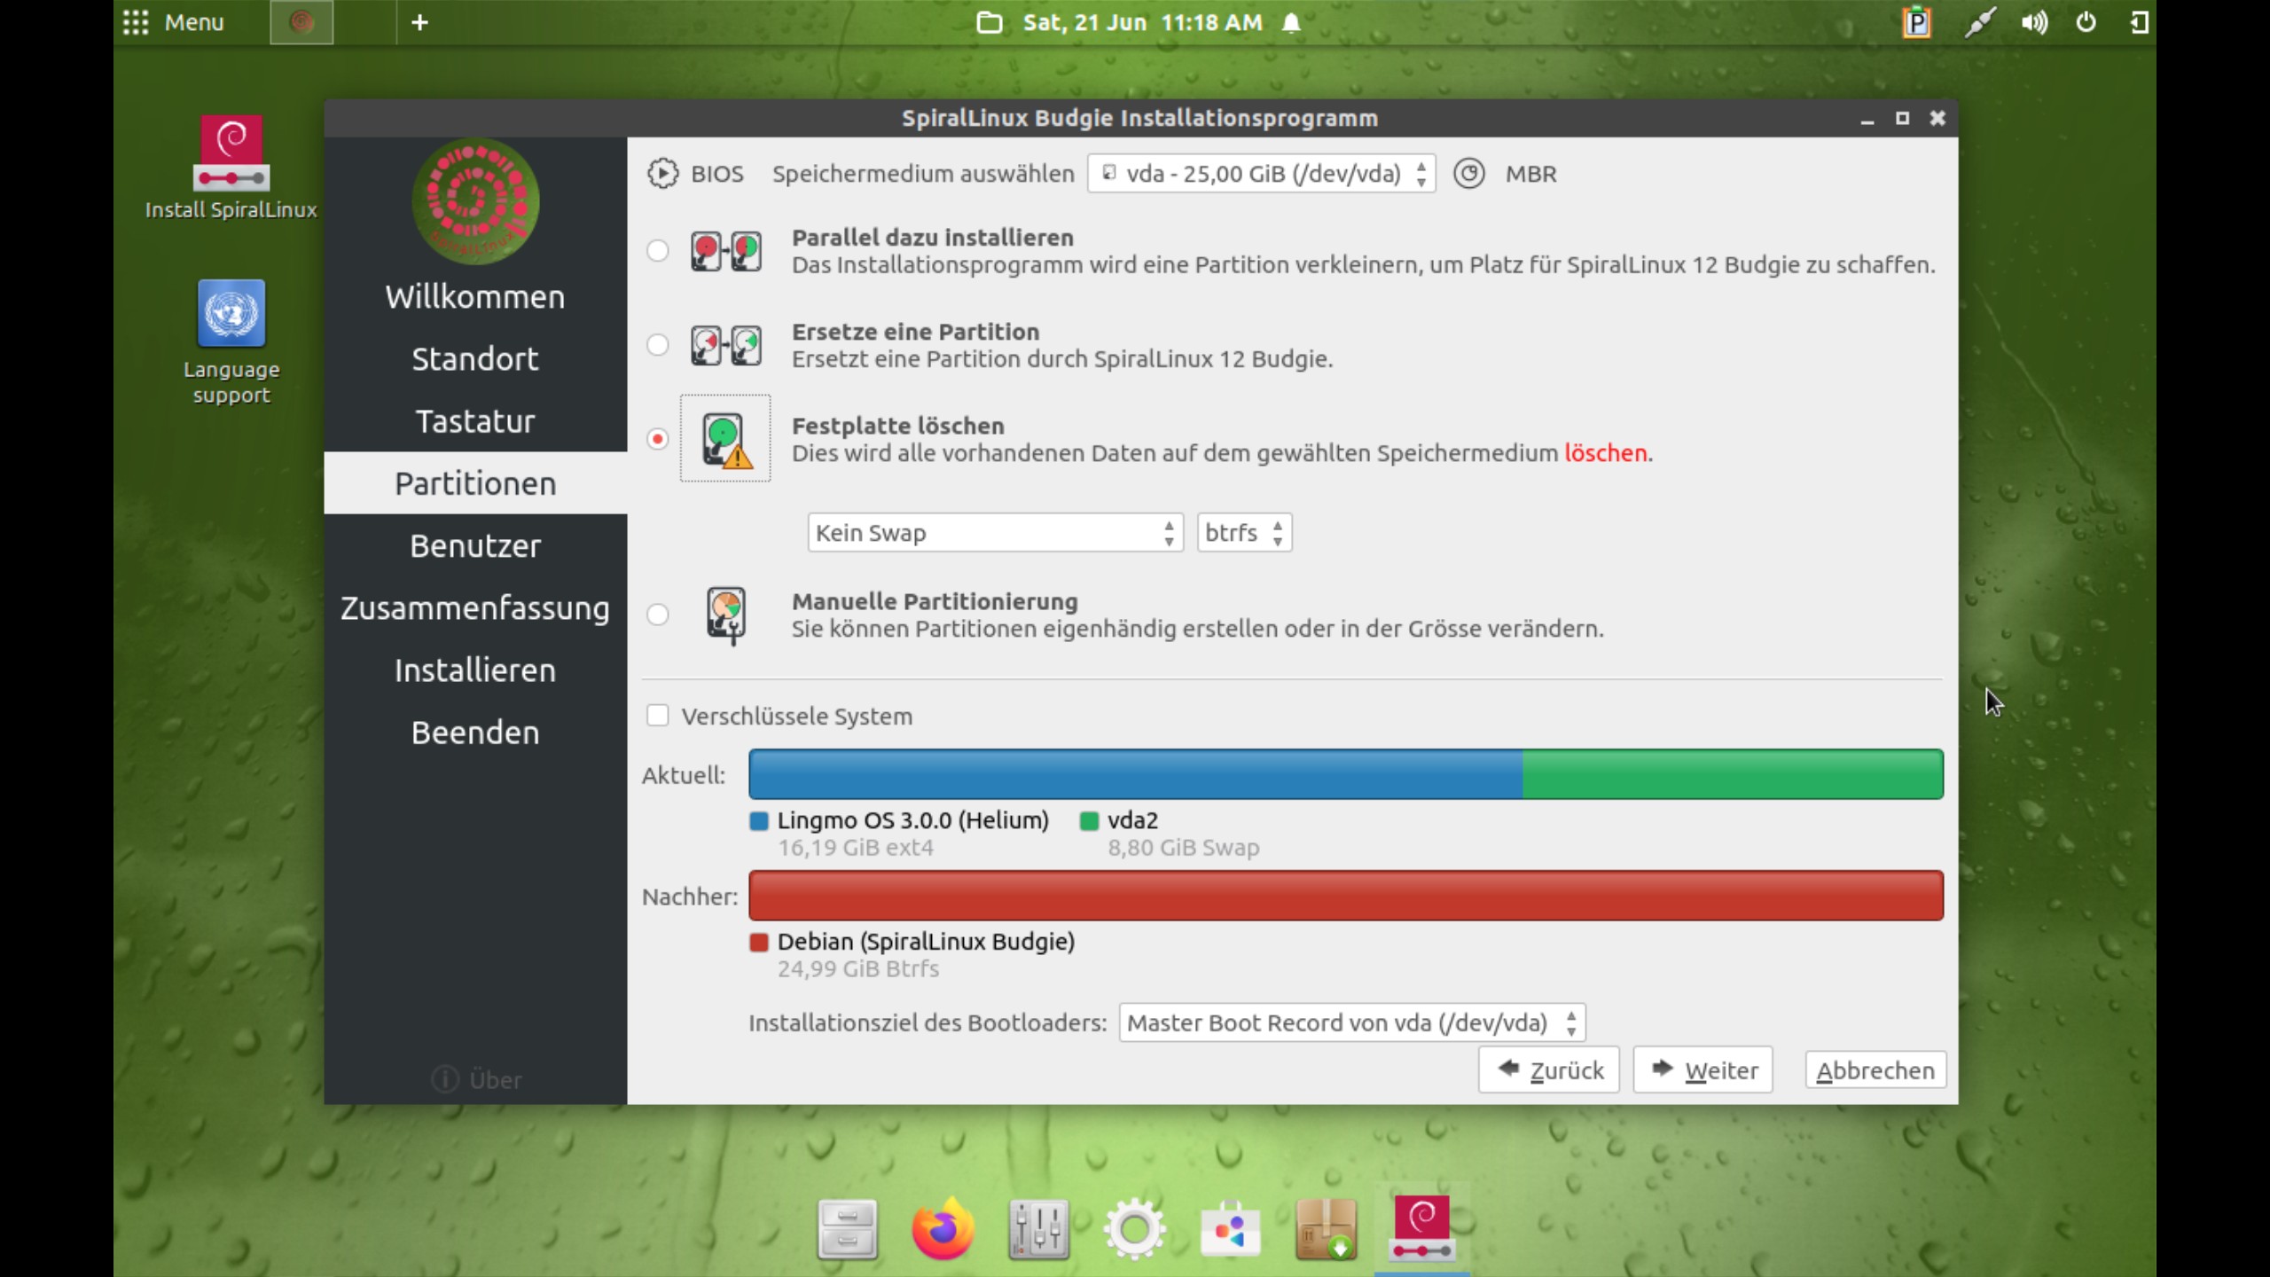Click the plus icon in top panel
The height and width of the screenshot is (1277, 2270).
coord(420,22)
